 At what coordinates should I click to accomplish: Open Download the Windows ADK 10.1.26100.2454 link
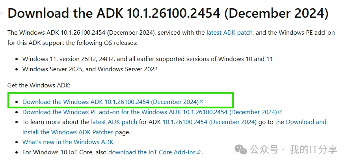(x=110, y=102)
